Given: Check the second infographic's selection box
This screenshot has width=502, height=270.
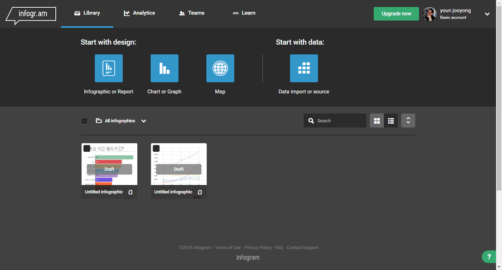Looking at the screenshot, I should pos(156,148).
